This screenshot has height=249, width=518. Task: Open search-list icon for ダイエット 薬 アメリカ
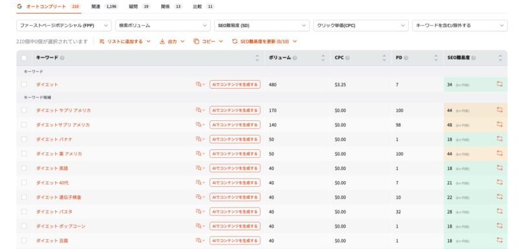[x=200, y=154]
